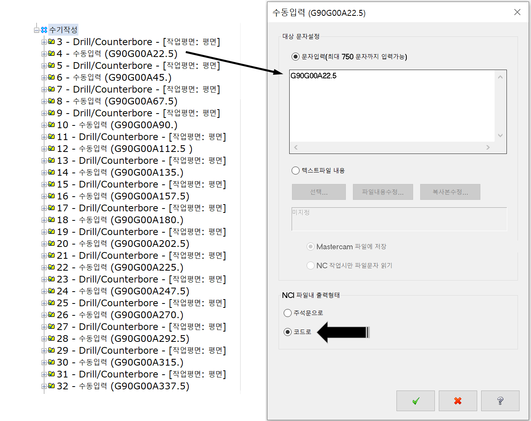Expand operation 13 Drill/Counterbore node
This screenshot has width=531, height=421.
click(44, 161)
